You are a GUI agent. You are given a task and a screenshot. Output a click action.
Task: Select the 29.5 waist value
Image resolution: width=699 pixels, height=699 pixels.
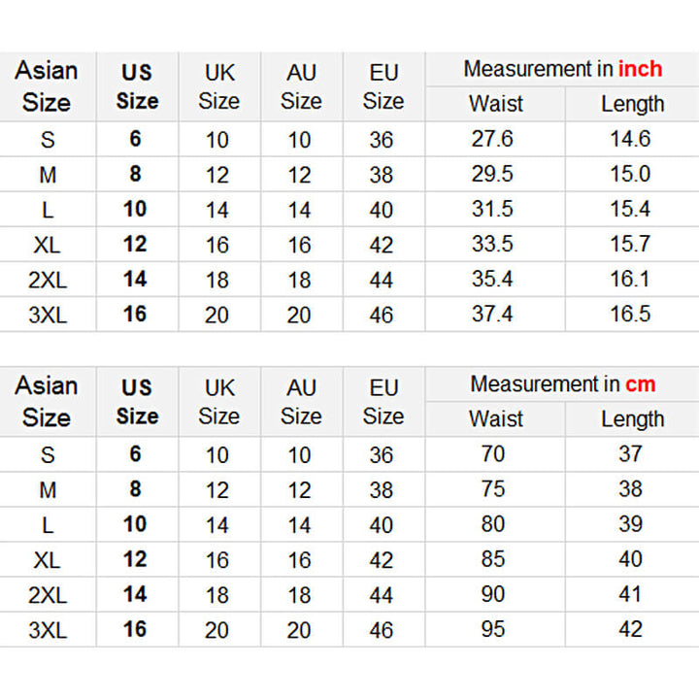pos(492,174)
